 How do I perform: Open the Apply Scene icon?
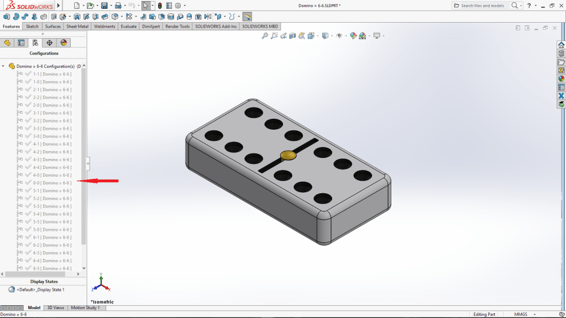pyautogui.click(x=362, y=36)
